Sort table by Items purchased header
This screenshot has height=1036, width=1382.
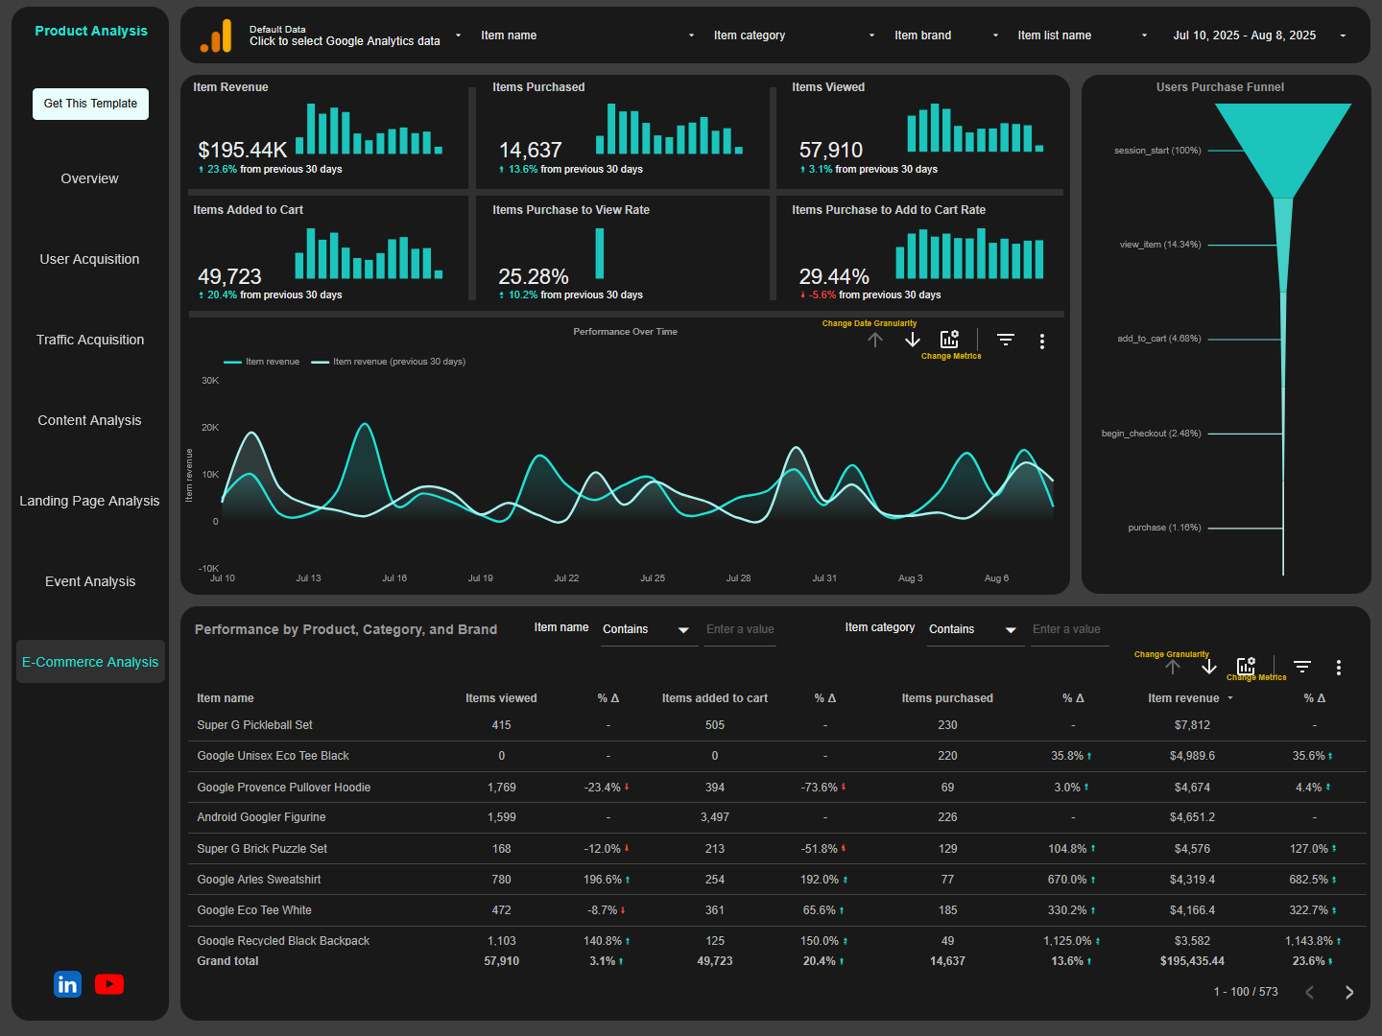tap(947, 698)
